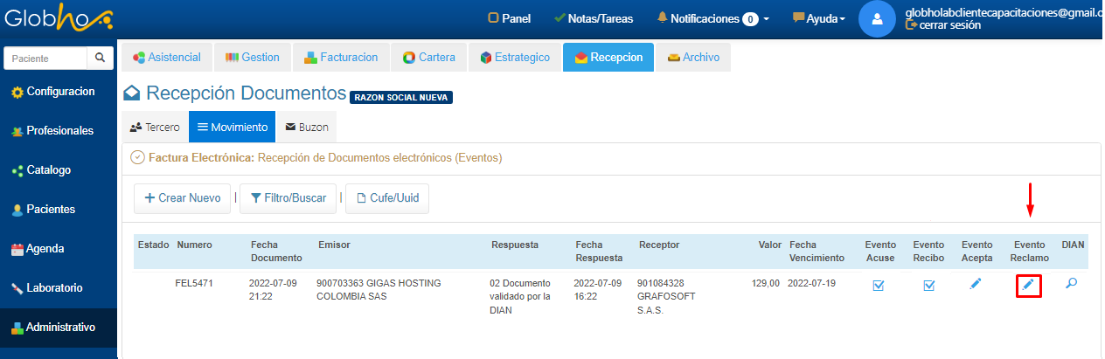Open Laboratorio in the sidebar

click(x=54, y=287)
